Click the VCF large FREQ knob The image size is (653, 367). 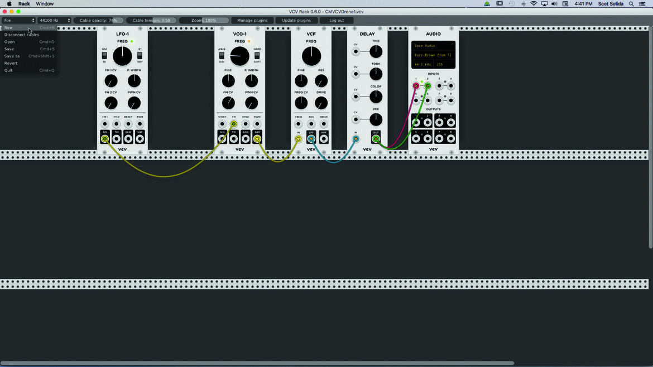[x=311, y=56]
